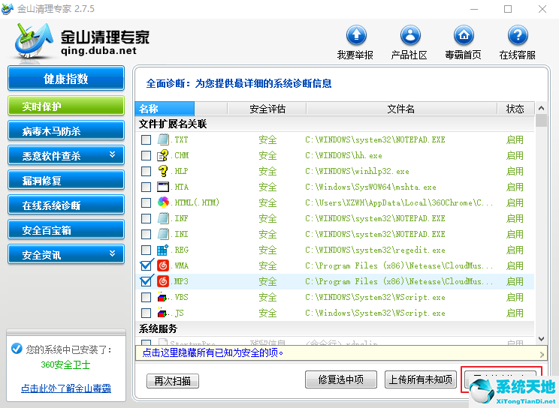The height and width of the screenshot is (408, 559).
Task: Click the script icon for .JS
Action: (x=162, y=313)
